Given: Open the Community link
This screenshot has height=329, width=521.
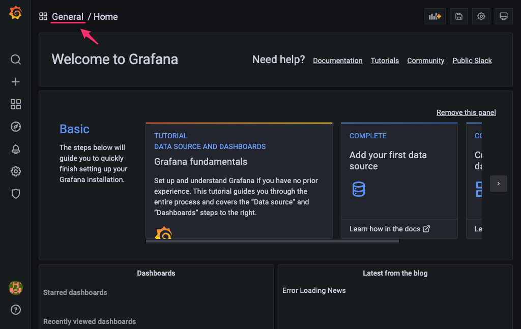Looking at the screenshot, I should (x=426, y=61).
